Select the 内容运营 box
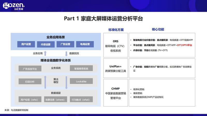The image size is (207, 116). (46, 44)
